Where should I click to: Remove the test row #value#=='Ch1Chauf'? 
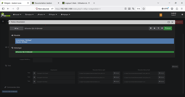pyautogui.click(x=34, y=73)
